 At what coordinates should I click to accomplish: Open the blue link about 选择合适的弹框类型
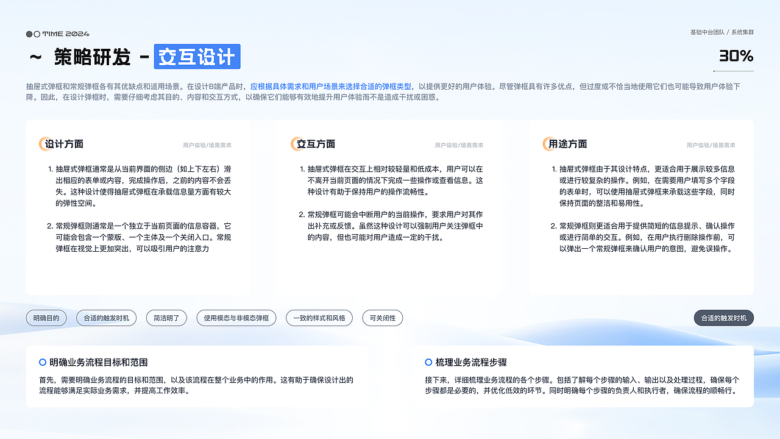coord(331,87)
